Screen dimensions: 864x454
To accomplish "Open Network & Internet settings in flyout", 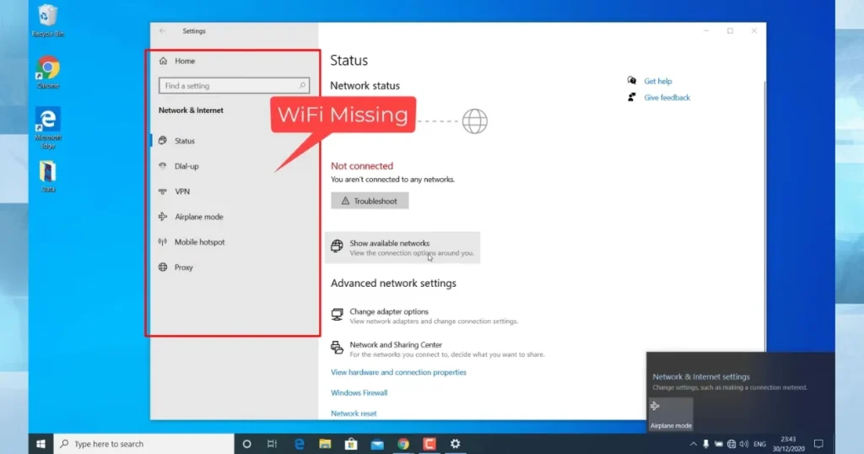I will point(701,377).
